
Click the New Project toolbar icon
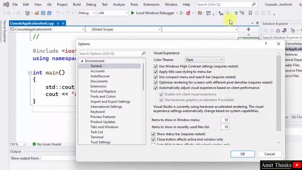click(x=27, y=13)
